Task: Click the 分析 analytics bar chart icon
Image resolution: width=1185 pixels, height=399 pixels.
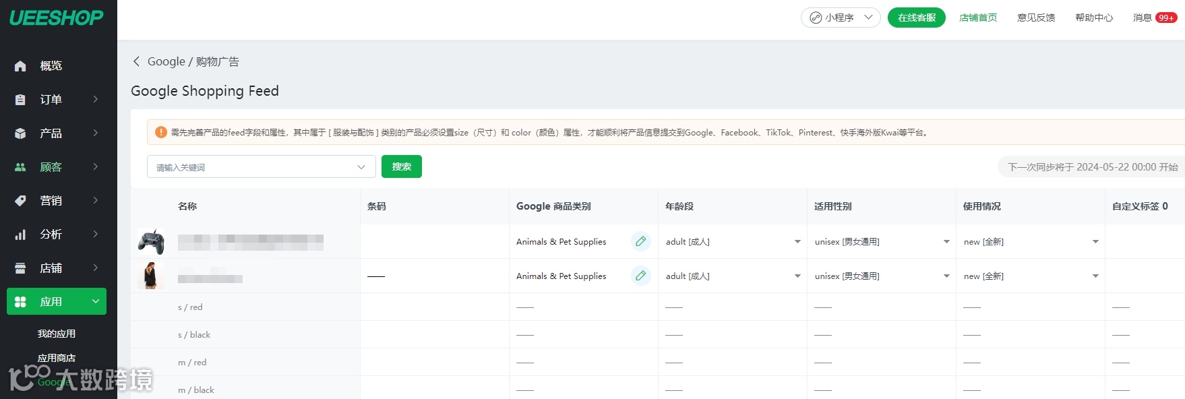Action: [20, 235]
